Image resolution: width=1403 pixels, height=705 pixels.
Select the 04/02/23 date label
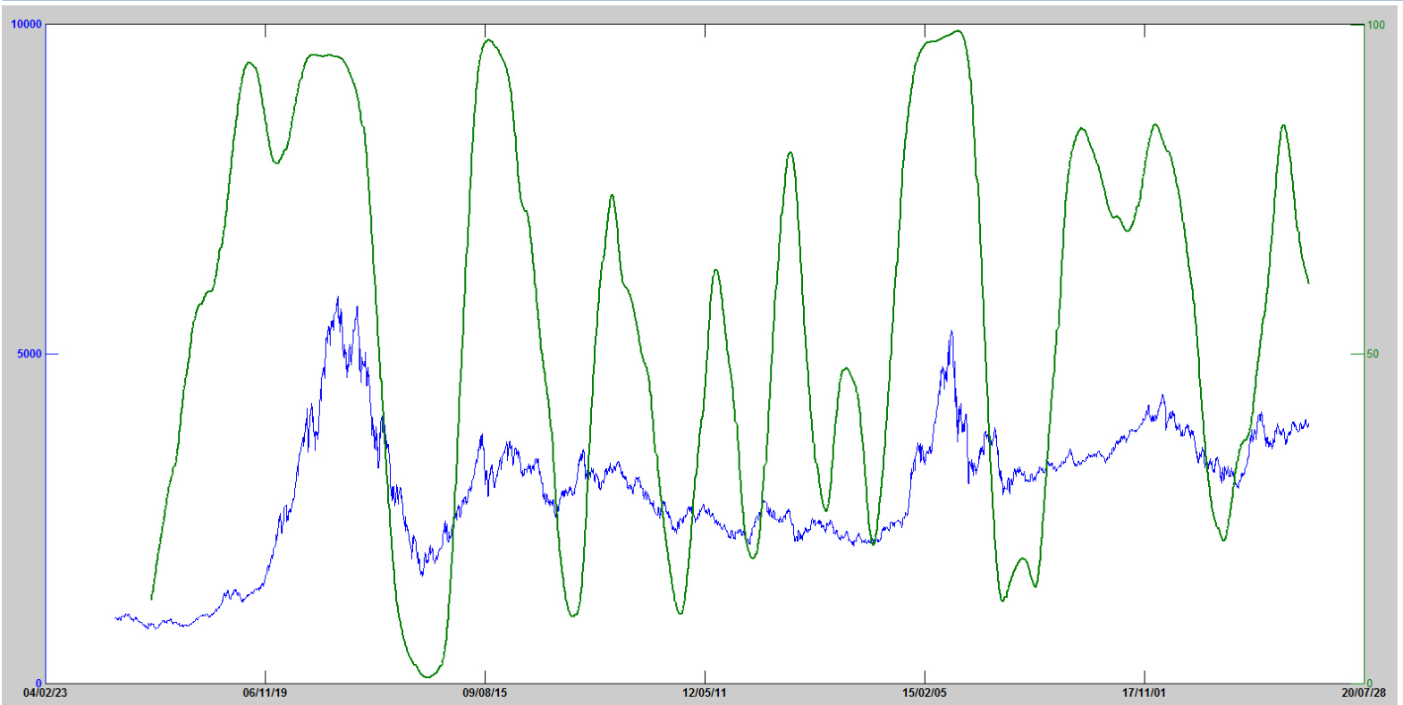45,692
